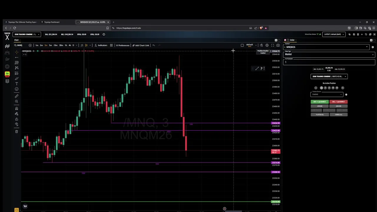Toggle fullscreen chart mode
This screenshot has width=377, height=212.
(x=272, y=45)
